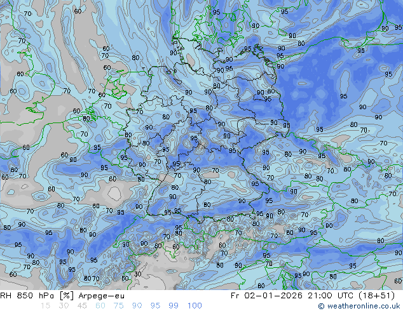Select the 100 value in the colour legend
Screen dimensions: 403x311
coord(195,306)
